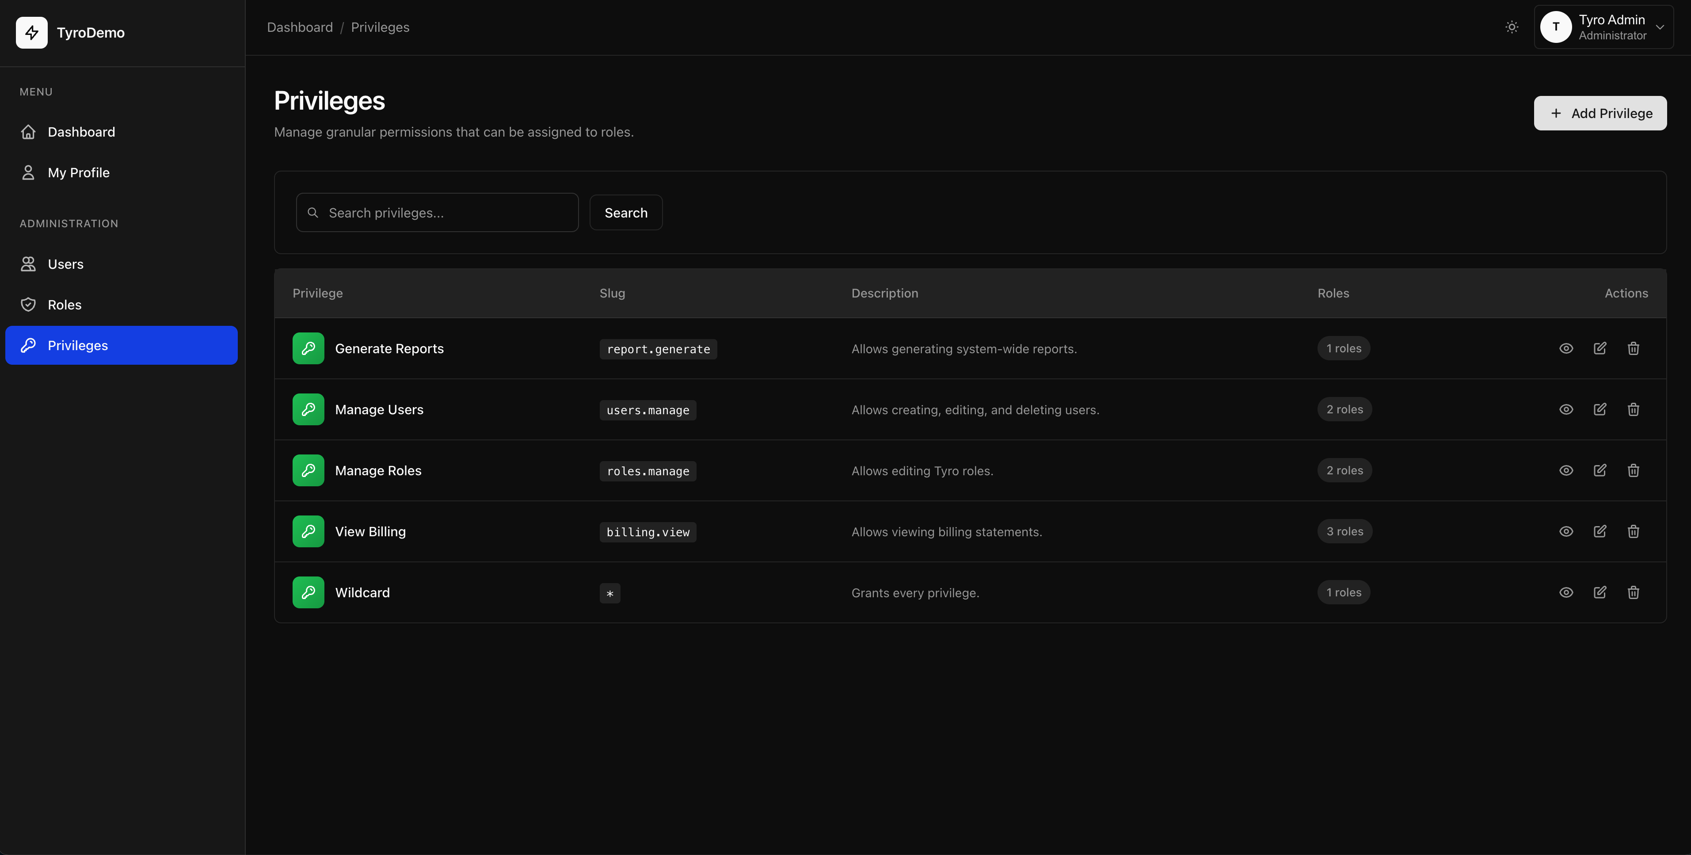Screen dimensions: 1691x855
Task: Delete the Generate Reports privilege
Action: pos(1633,348)
